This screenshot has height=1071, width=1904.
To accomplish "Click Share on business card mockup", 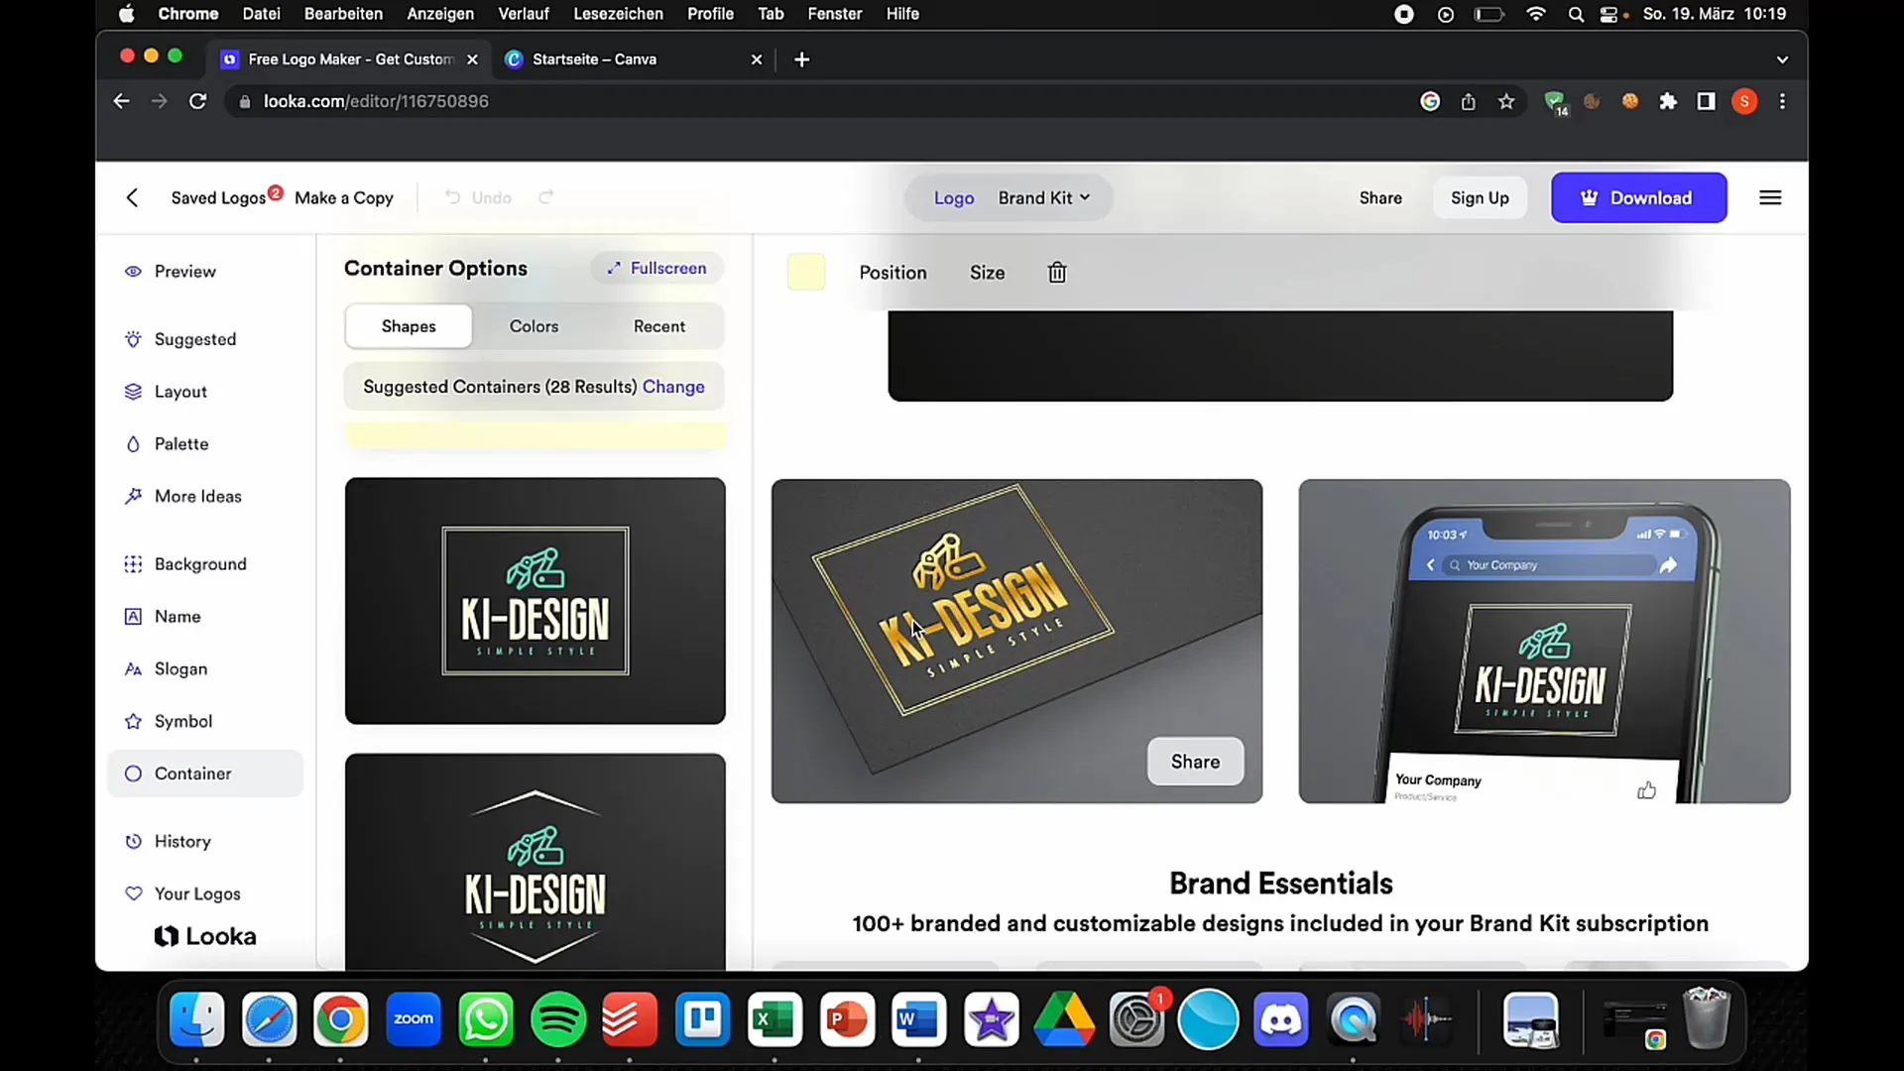I will pos(1195,762).
